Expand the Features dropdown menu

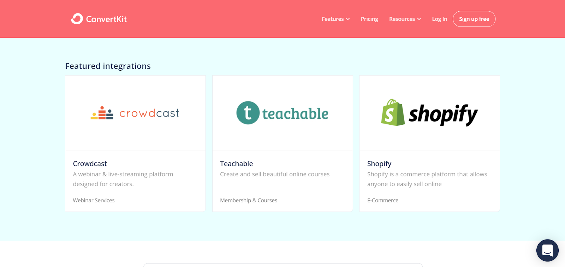click(x=335, y=19)
